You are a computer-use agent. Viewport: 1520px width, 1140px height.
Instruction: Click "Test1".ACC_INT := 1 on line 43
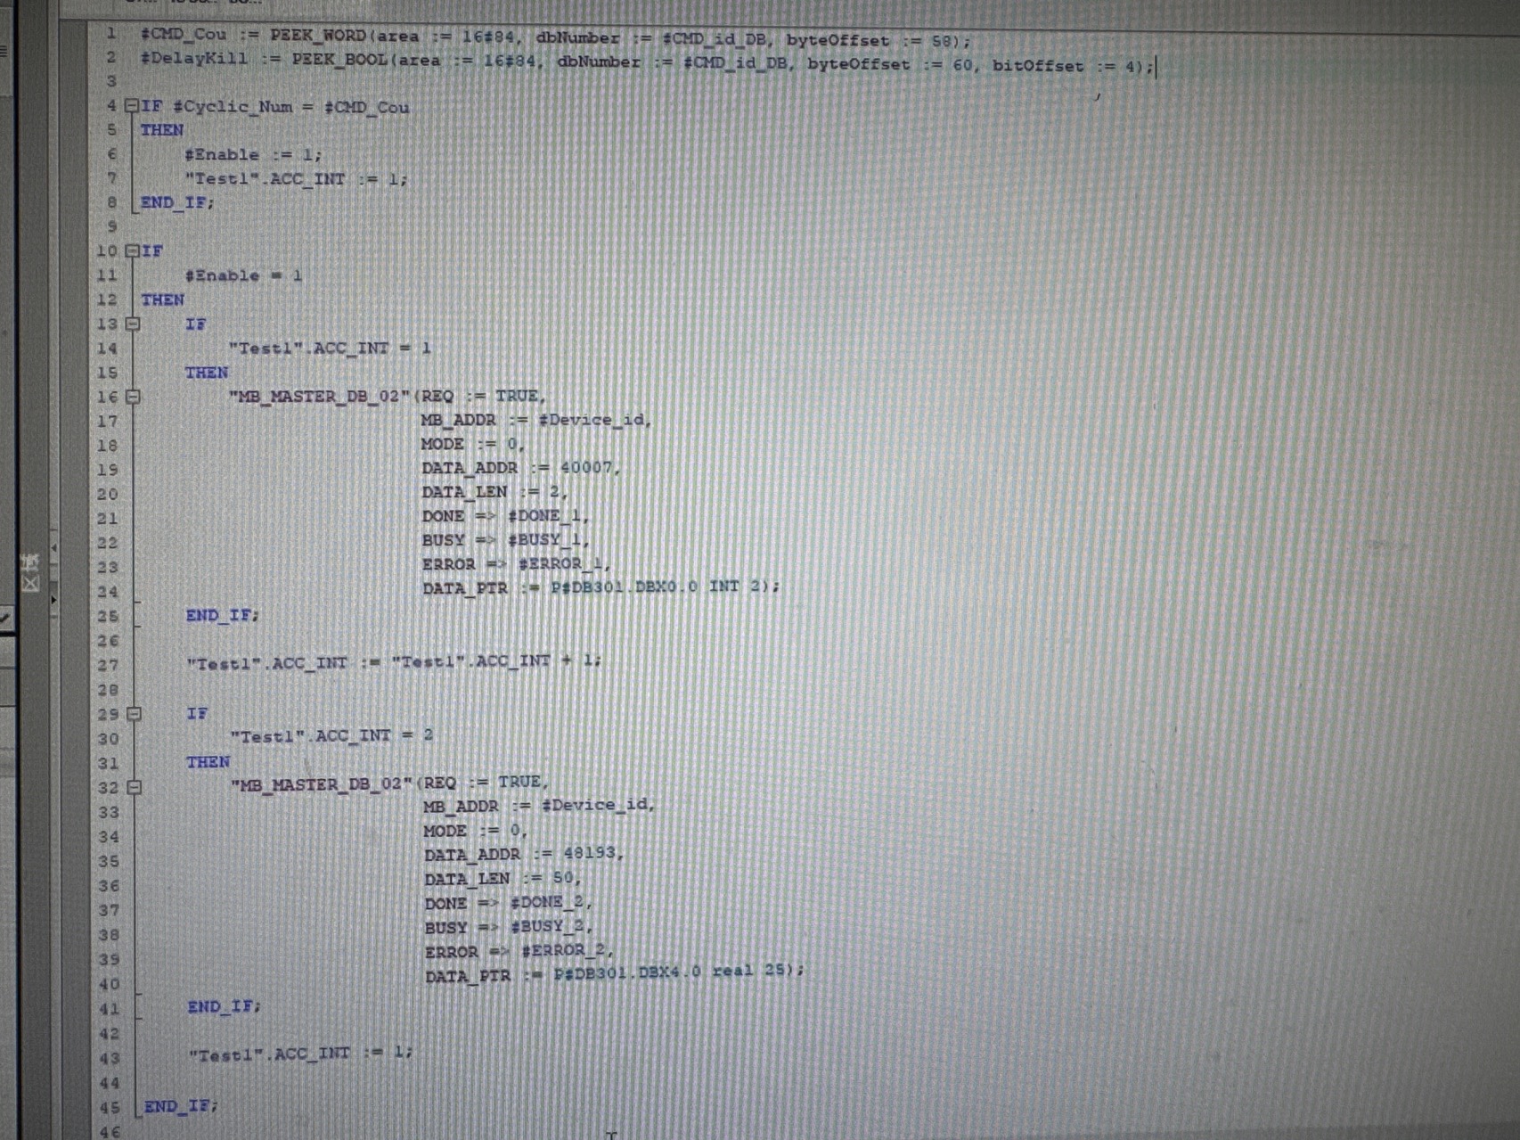tap(300, 1054)
